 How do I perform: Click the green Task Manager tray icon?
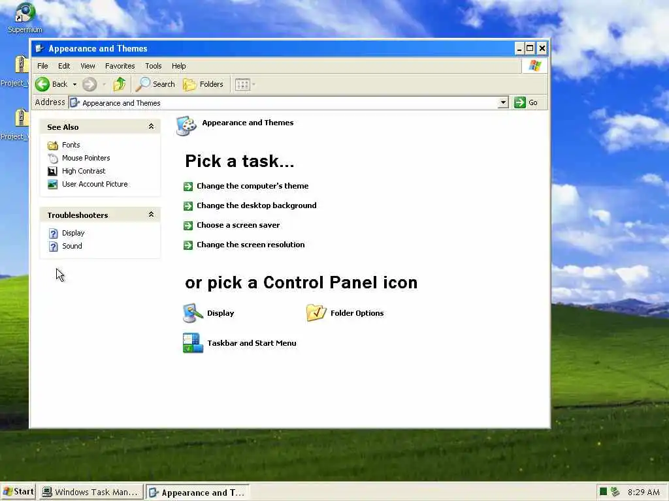click(603, 492)
